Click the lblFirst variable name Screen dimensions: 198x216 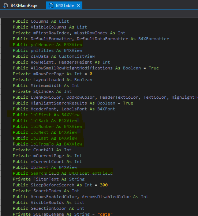pyautogui.click(x=41, y=115)
